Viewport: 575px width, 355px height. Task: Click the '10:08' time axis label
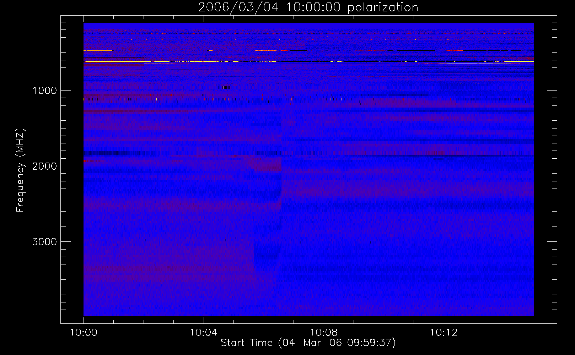324,333
